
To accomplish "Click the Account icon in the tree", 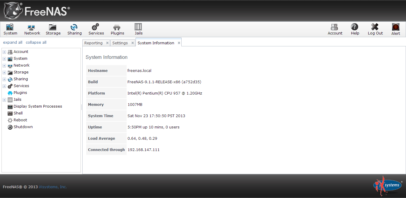I will click(x=10, y=52).
